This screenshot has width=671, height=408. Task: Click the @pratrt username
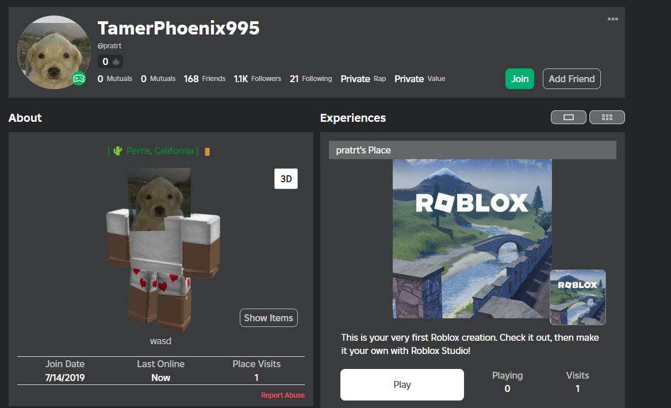(110, 46)
